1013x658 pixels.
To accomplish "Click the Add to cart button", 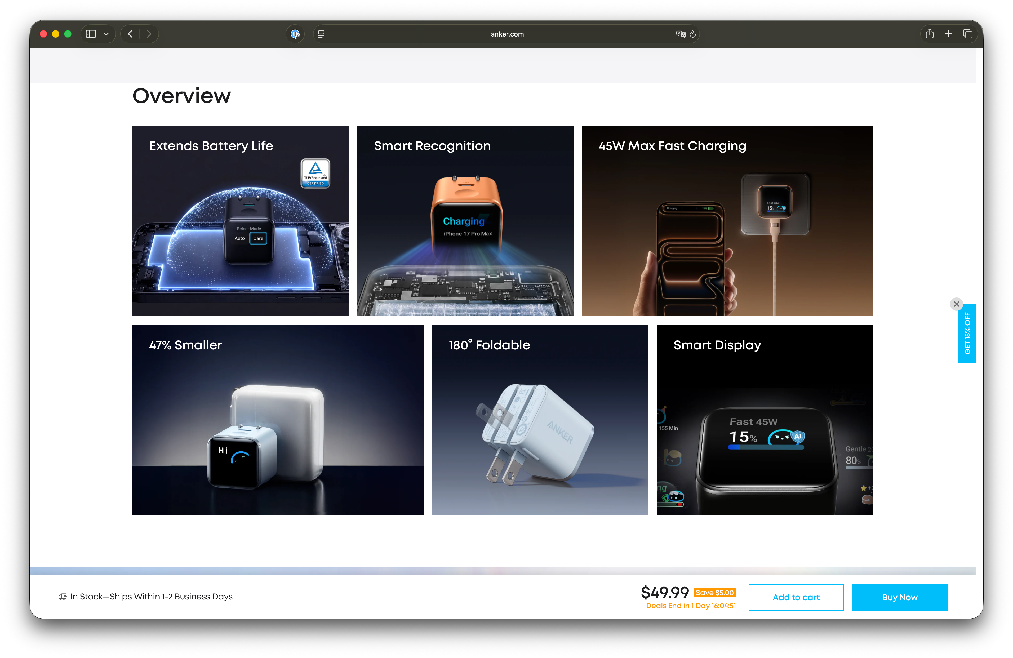I will pos(796,597).
